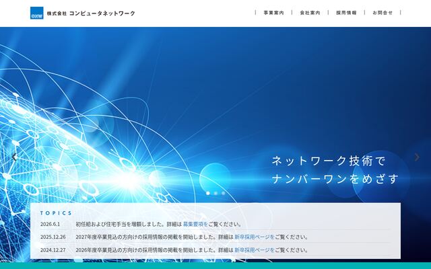The width and height of the screenshot is (431, 269).
Task: Click the TOPICS heading
Action: tap(56, 213)
